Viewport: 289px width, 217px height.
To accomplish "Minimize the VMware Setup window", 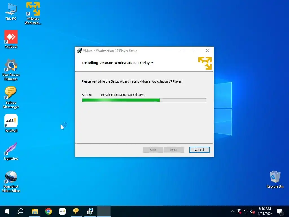I will tap(182, 51).
